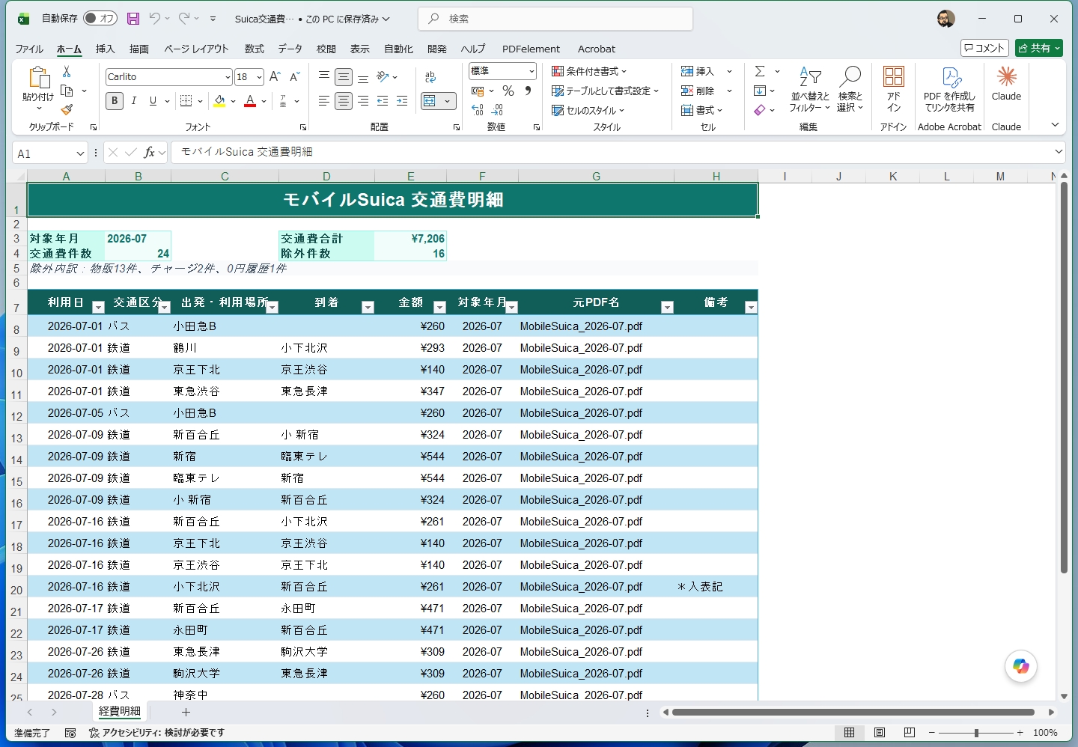The height and width of the screenshot is (747, 1078).
Task: Click the Paste clipboard icon
Action: pyautogui.click(x=38, y=77)
